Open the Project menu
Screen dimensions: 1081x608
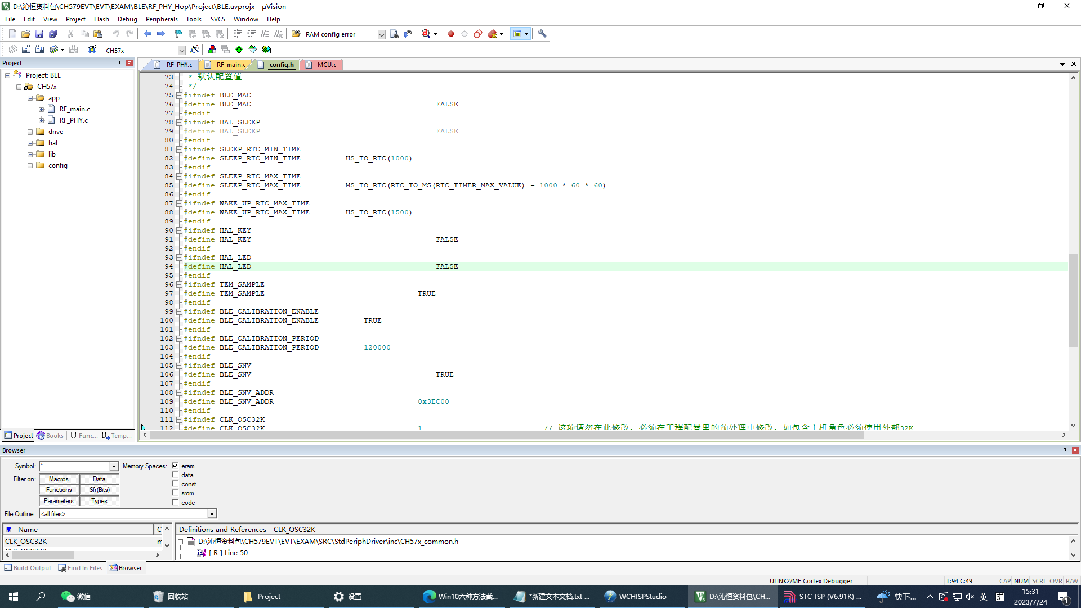[x=75, y=19]
